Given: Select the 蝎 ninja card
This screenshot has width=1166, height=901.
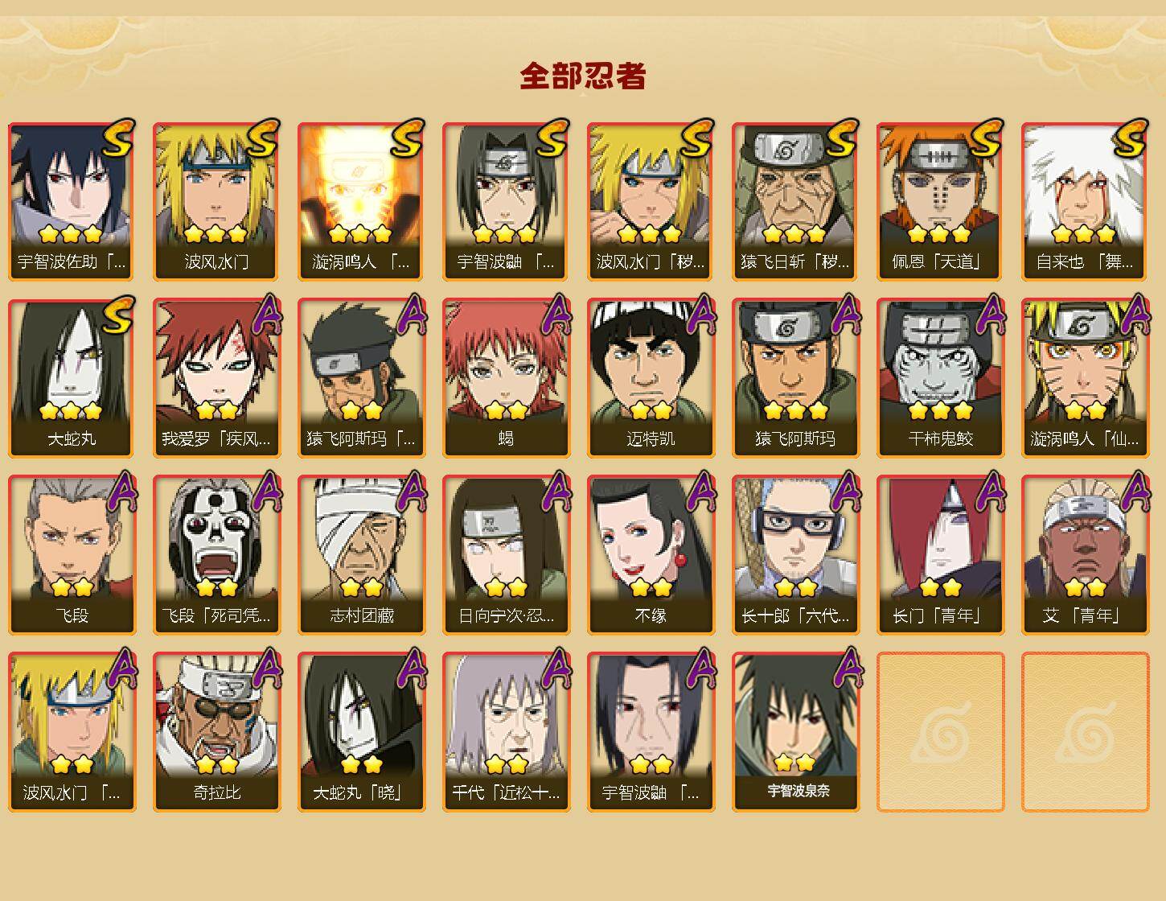Looking at the screenshot, I should pyautogui.click(x=506, y=378).
